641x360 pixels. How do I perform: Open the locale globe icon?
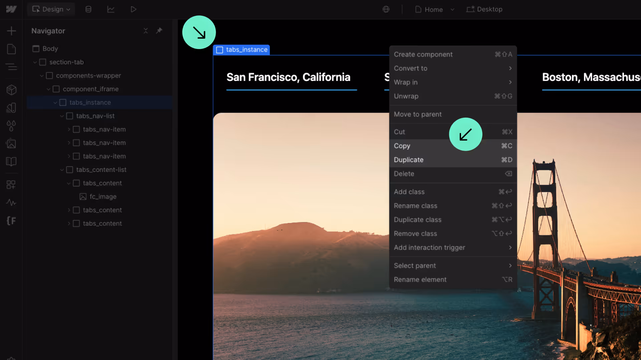[x=386, y=9]
